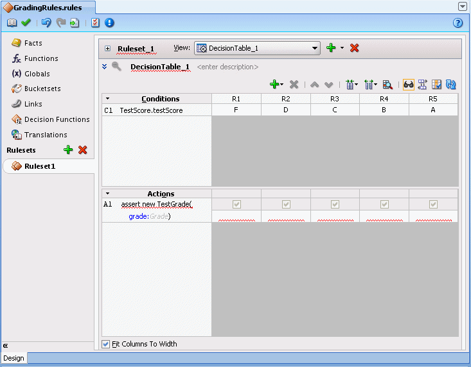471x367 pixels.
Task: Delete the DecisionTable_1 with the red X
Action: tap(355, 47)
